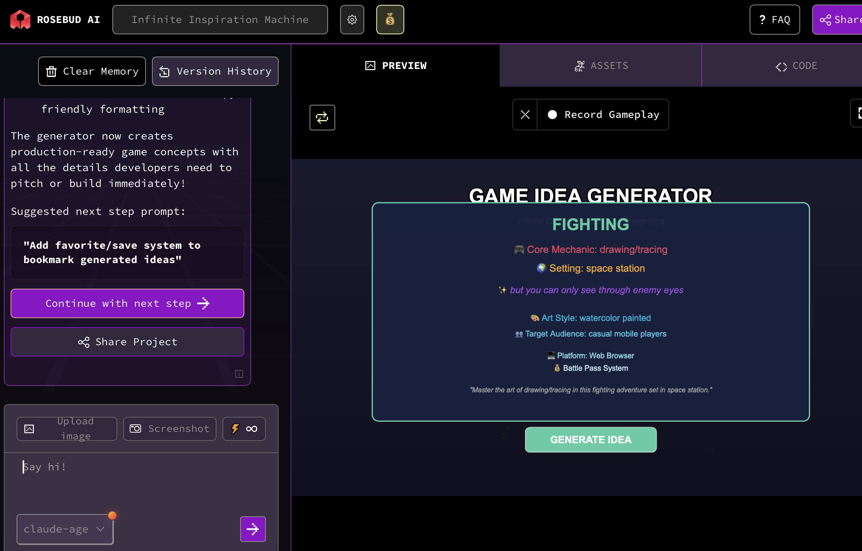Click the fullscreen icon at preview edge
This screenshot has height=551, width=862.
click(x=858, y=113)
